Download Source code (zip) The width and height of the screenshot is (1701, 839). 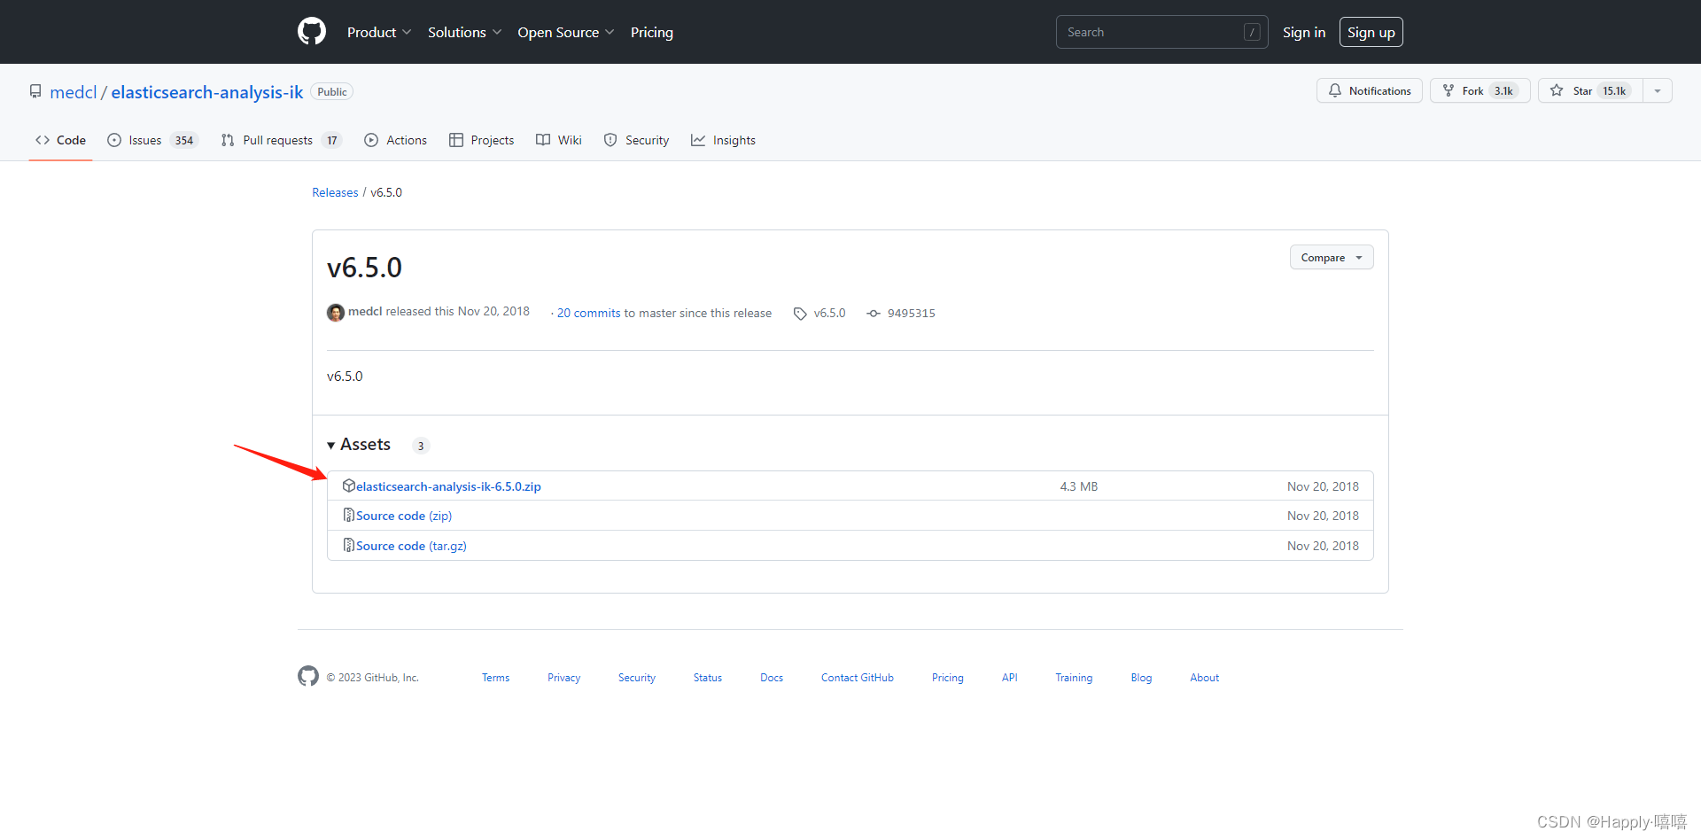point(404,516)
